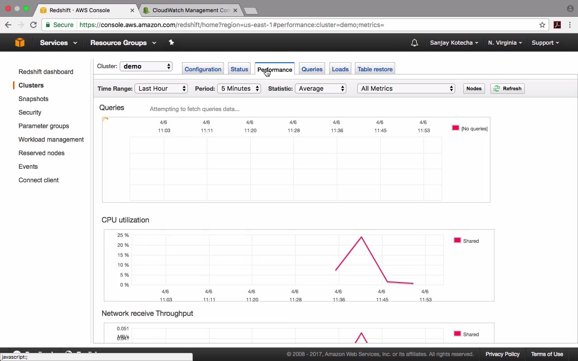Change the Period 5 Minutes dropdown

point(239,88)
